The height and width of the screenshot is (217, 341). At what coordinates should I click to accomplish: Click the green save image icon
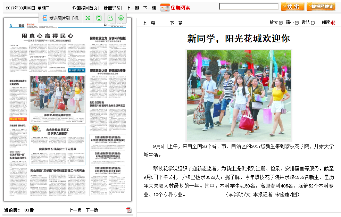pyautogui.click(x=99, y=18)
